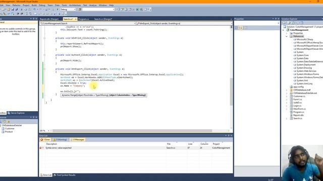Viewport: 323px width, 181px height.
Task: Click the editor split handle above the scrollbar
Action: pos(231,27)
